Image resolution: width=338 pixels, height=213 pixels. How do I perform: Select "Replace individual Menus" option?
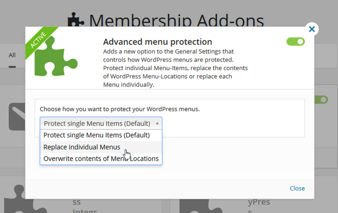click(82, 147)
